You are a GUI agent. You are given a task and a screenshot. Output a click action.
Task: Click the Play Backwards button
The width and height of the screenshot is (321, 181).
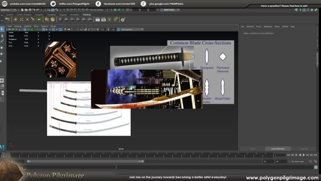pos(300,155)
